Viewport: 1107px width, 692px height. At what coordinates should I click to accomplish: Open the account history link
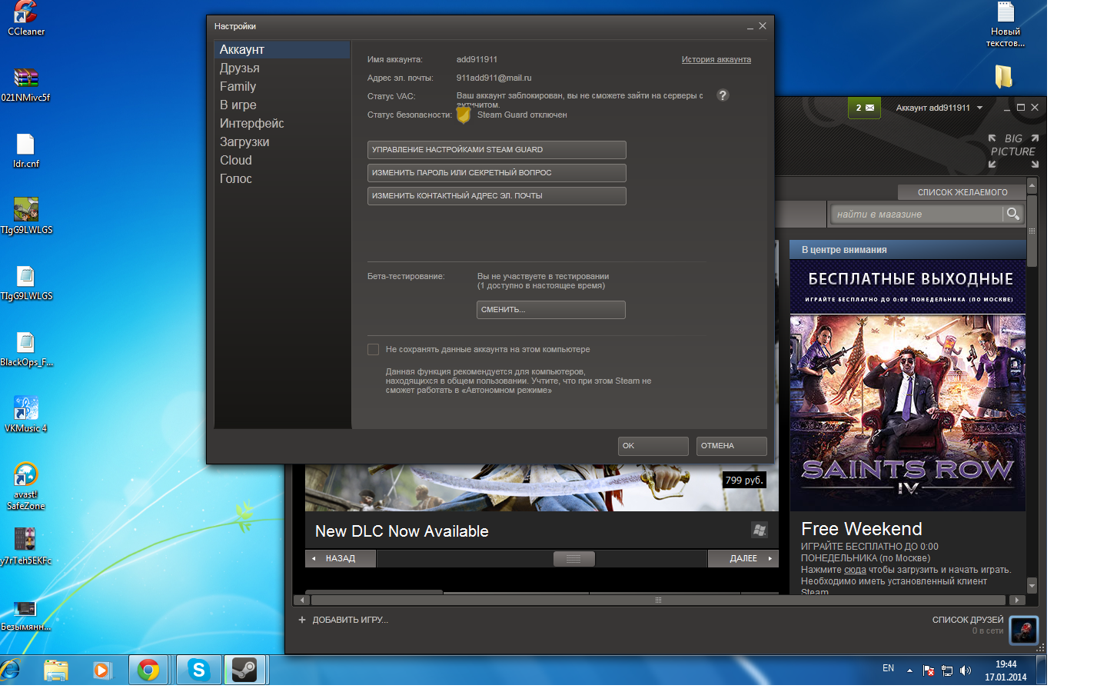(716, 59)
